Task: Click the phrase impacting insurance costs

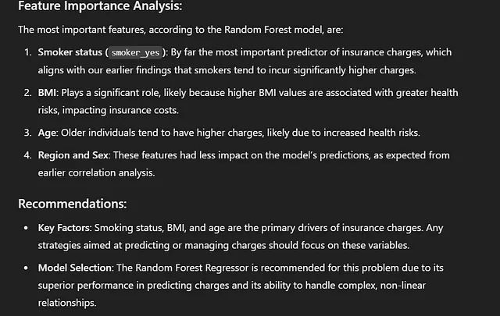Action: coord(120,111)
